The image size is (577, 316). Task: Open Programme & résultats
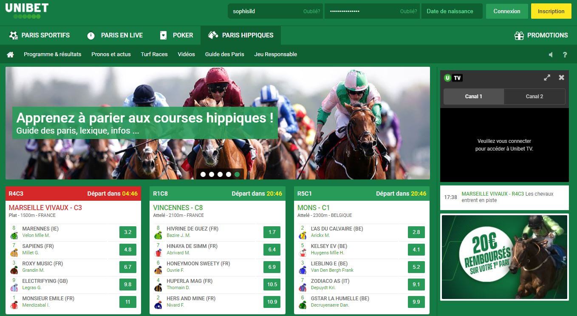(x=53, y=54)
